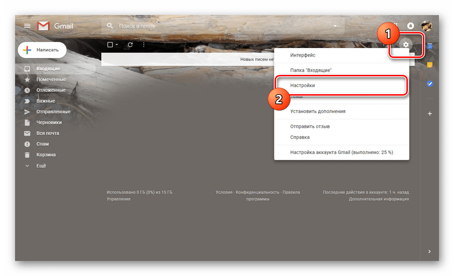Open the Google Tasks side panel icon
454x276 pixels.
point(430,84)
